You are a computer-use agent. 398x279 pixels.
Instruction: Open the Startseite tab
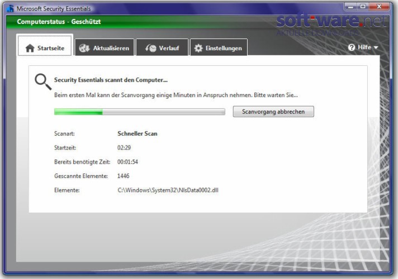point(45,46)
